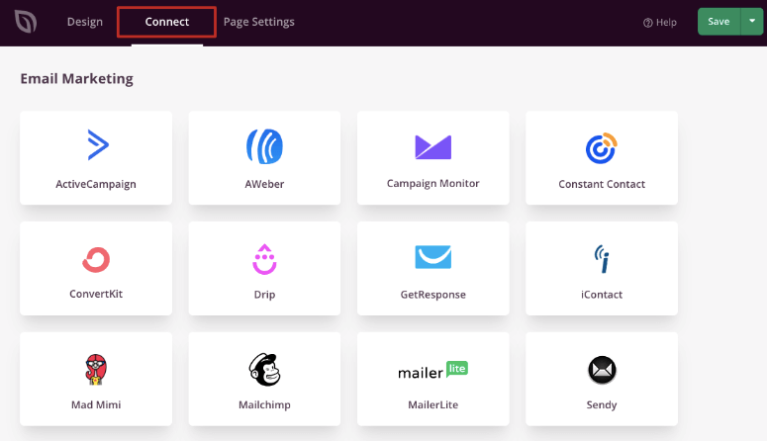Select the ConvertKit label
Image resolution: width=767 pixels, height=441 pixels.
[96, 294]
